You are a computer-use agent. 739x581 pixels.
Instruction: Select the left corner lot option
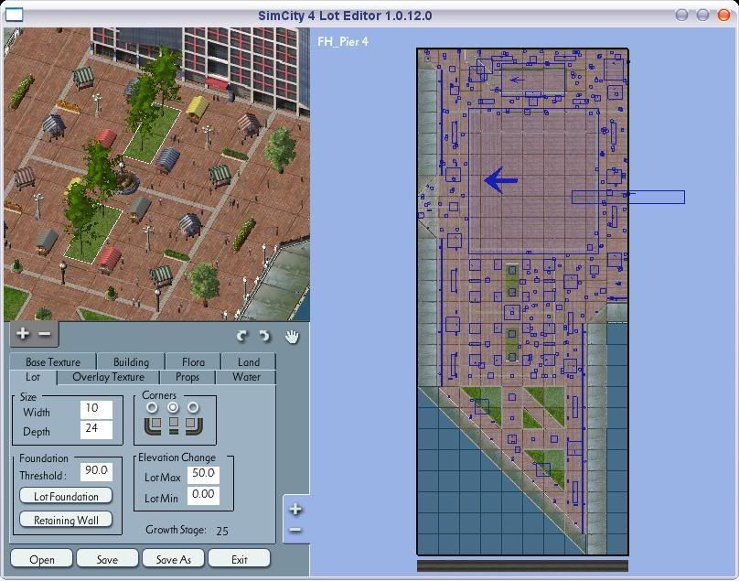click(152, 407)
